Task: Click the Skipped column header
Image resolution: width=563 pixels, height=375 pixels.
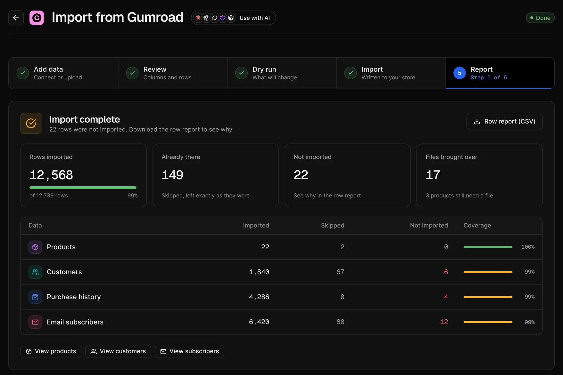Action: (x=333, y=226)
